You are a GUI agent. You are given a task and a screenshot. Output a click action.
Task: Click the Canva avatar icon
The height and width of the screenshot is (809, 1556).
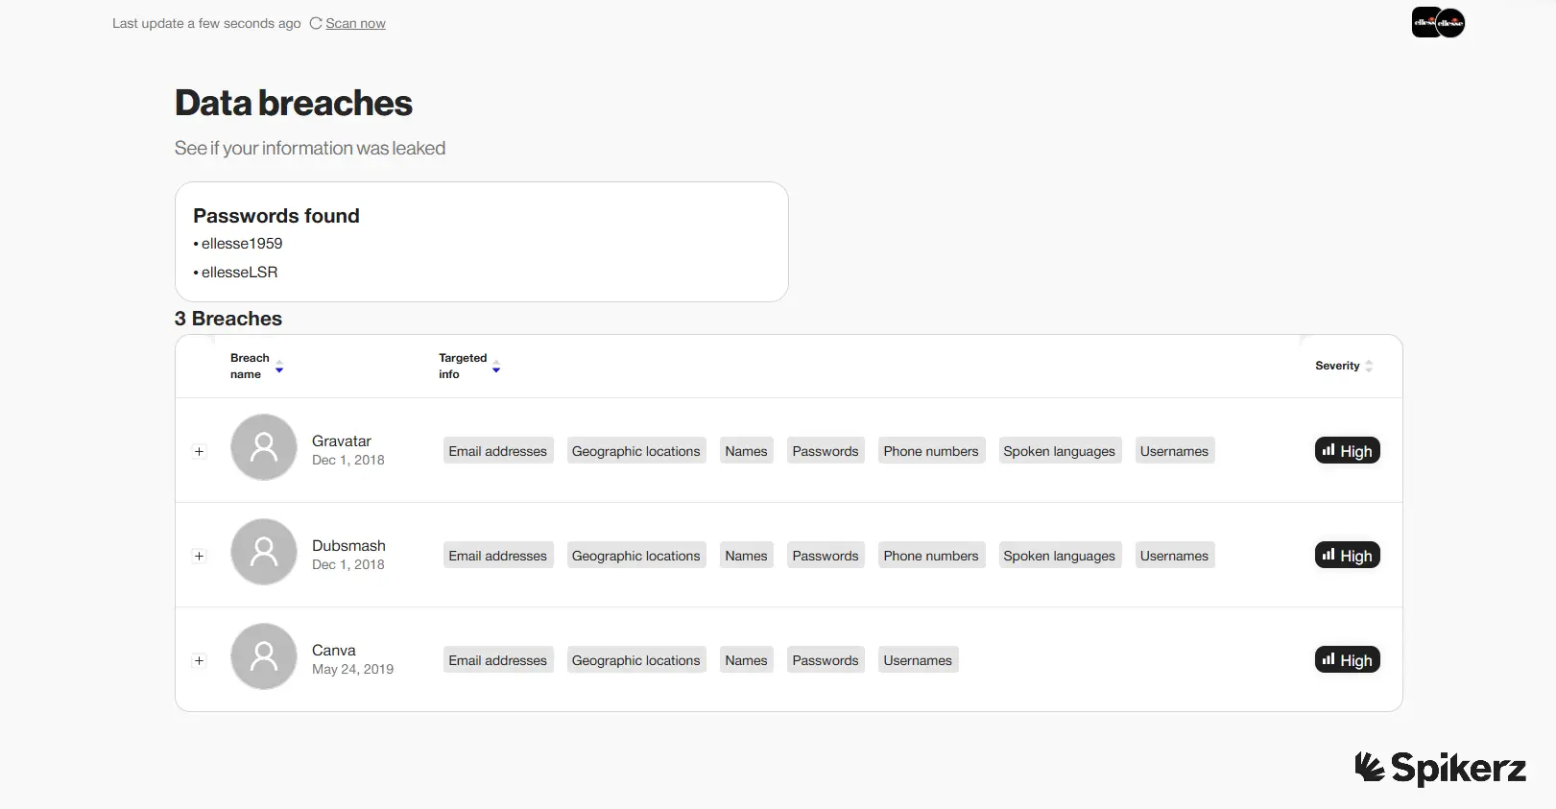pyautogui.click(x=264, y=656)
